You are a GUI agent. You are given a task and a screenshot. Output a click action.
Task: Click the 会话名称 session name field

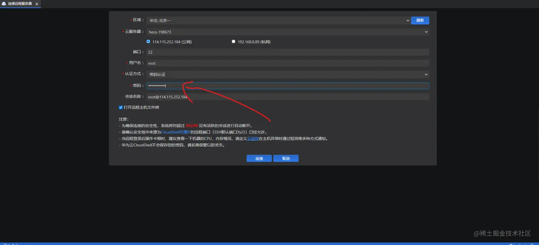tap(288, 97)
